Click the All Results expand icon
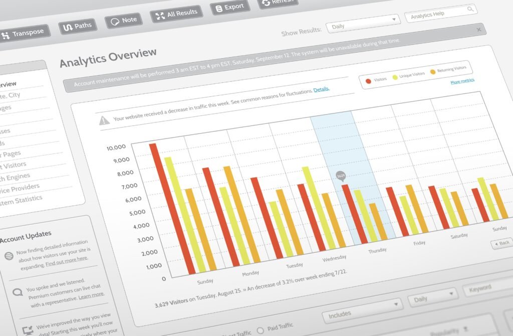Image resolution: width=513 pixels, height=336 pixels. (x=160, y=15)
